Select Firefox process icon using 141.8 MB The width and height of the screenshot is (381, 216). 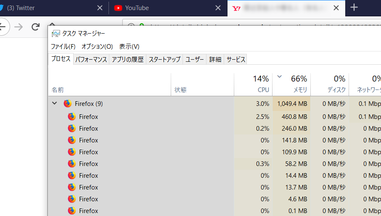(71, 140)
